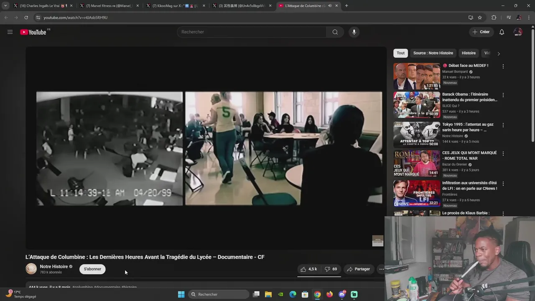
Task: Open the YouTube hamburger guide menu
Action: tap(10, 32)
